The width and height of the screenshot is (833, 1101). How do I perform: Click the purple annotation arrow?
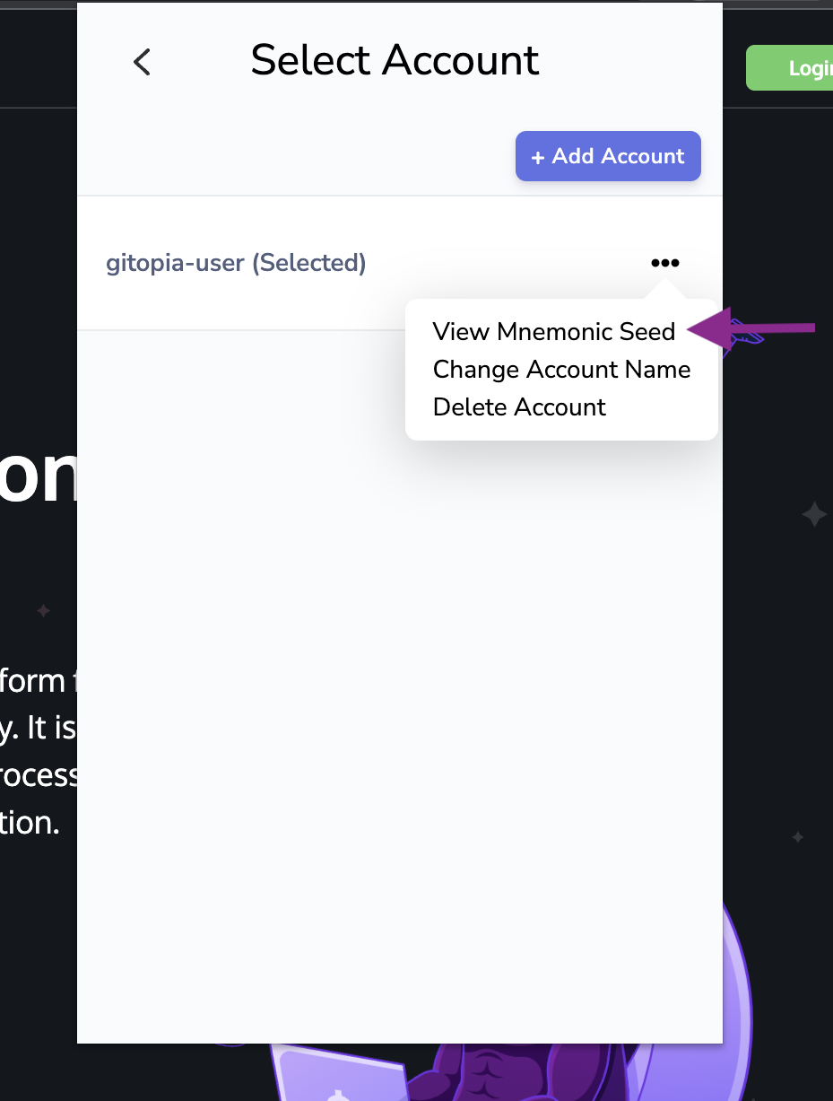751,328
